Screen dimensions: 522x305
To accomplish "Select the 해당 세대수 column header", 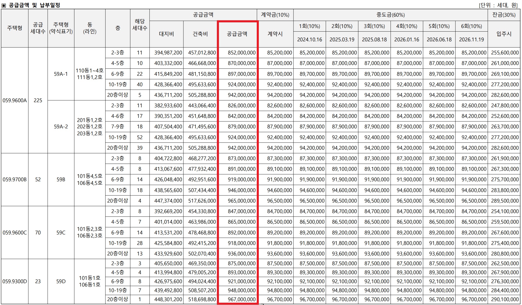I will tap(140, 25).
